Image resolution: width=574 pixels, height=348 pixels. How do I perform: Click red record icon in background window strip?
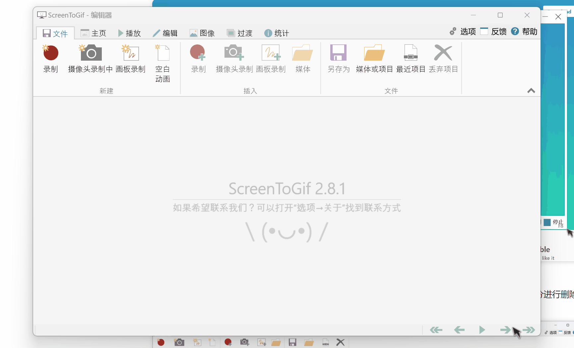(x=161, y=342)
